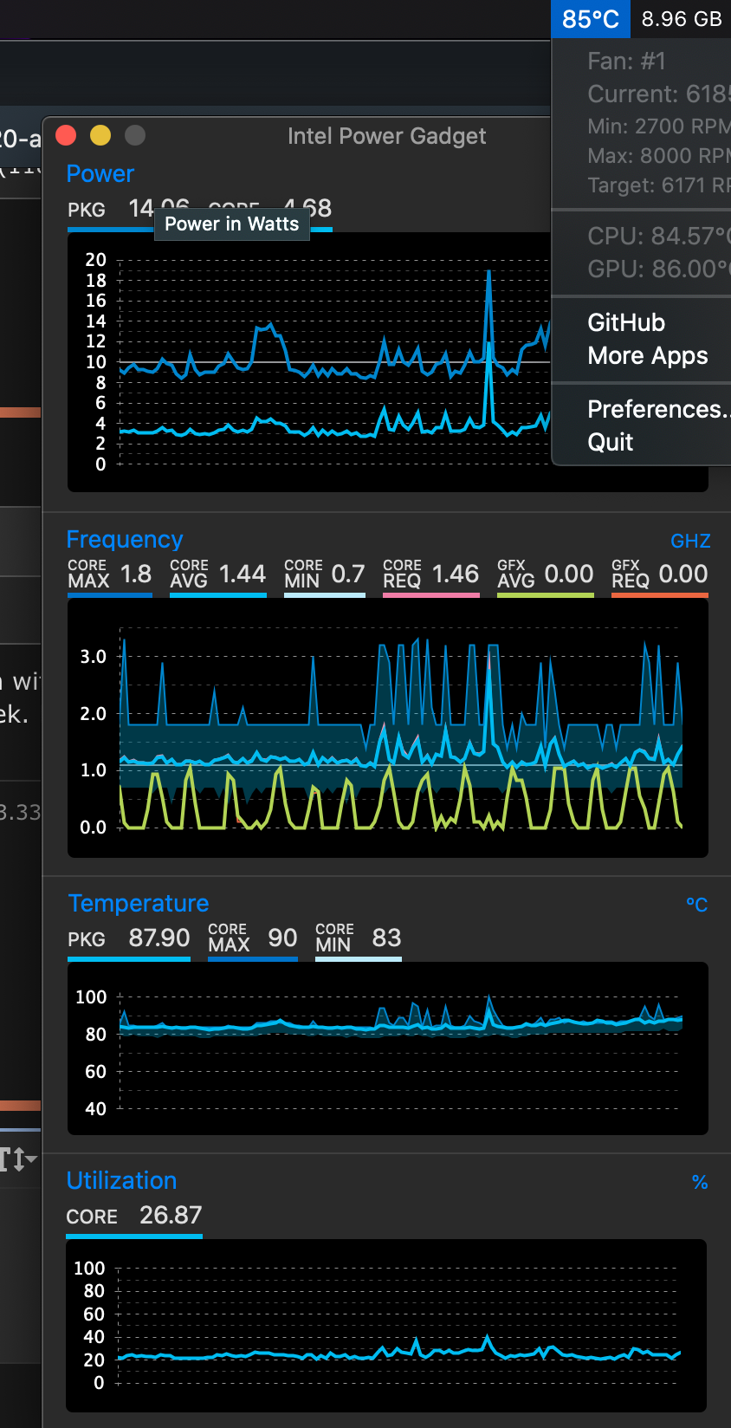Click the 8.96 GB memory menu bar item

(682, 19)
